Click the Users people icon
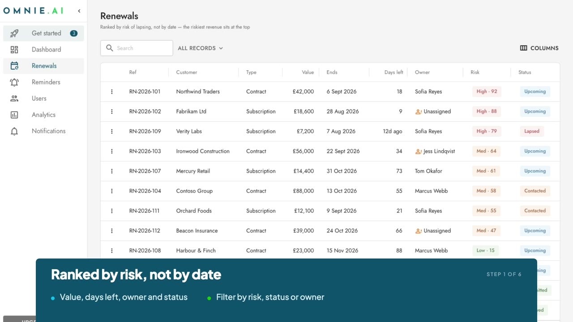 14,98
